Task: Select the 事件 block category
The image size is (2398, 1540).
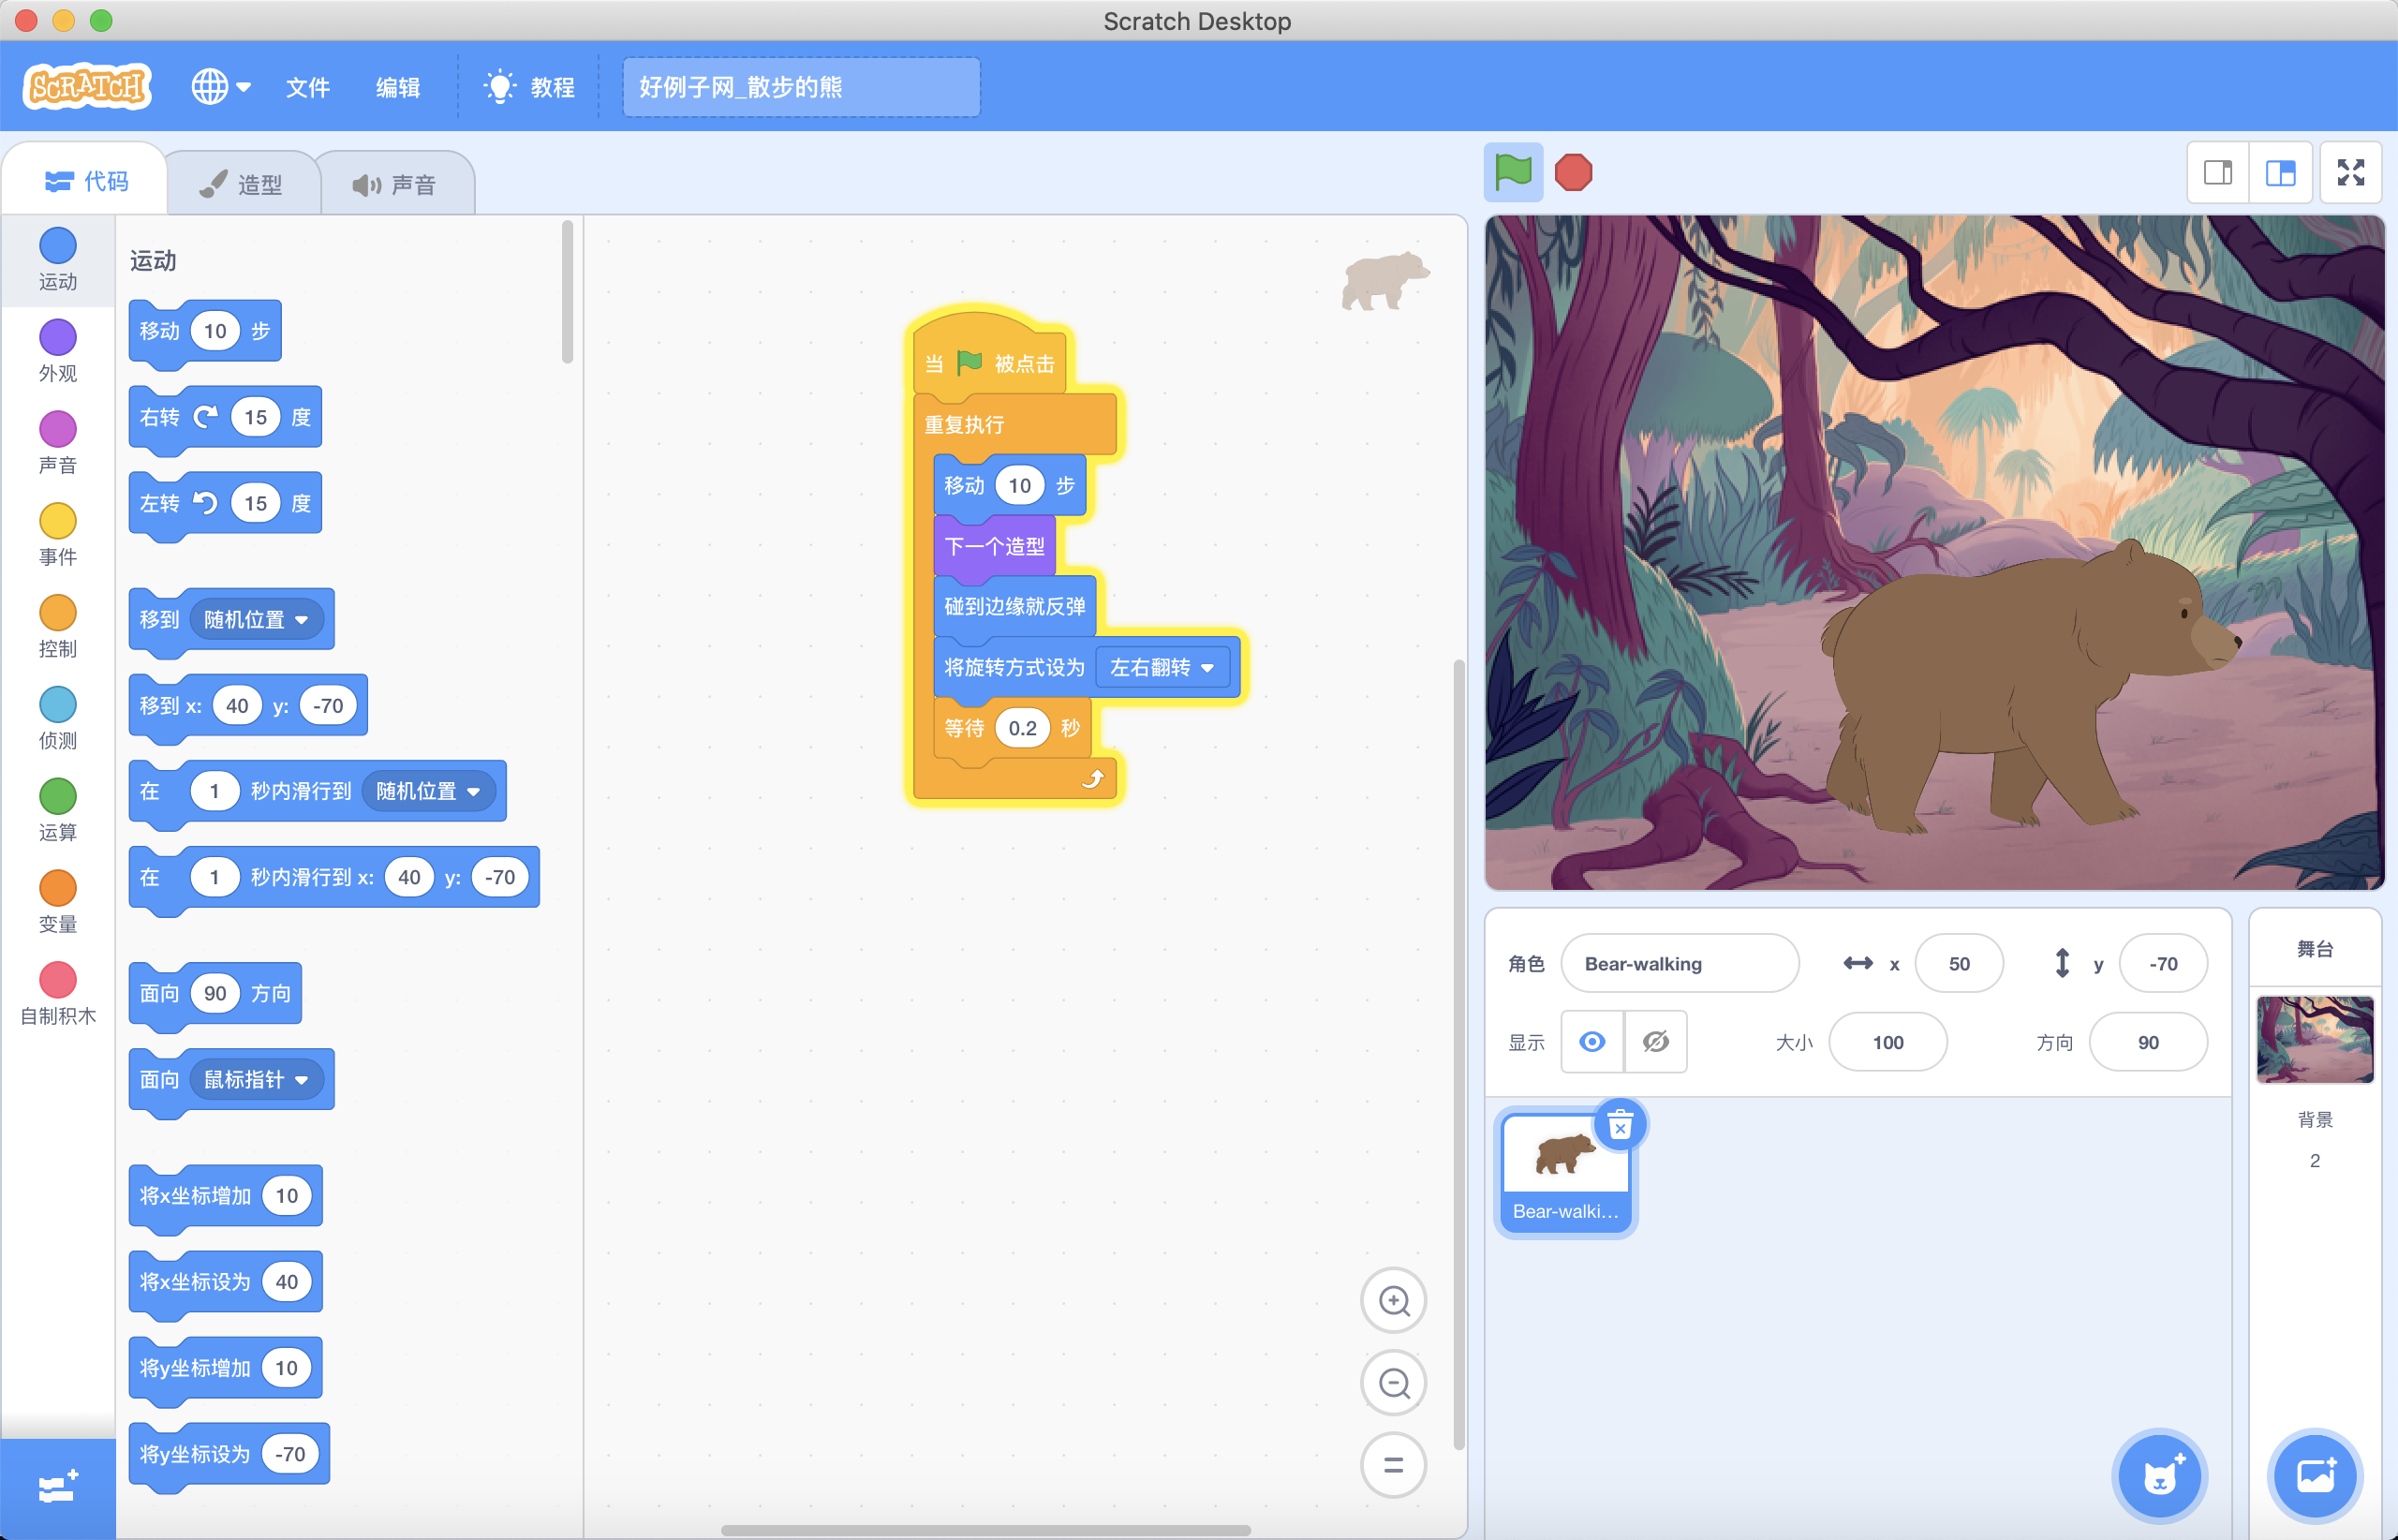Action: pyautogui.click(x=58, y=535)
